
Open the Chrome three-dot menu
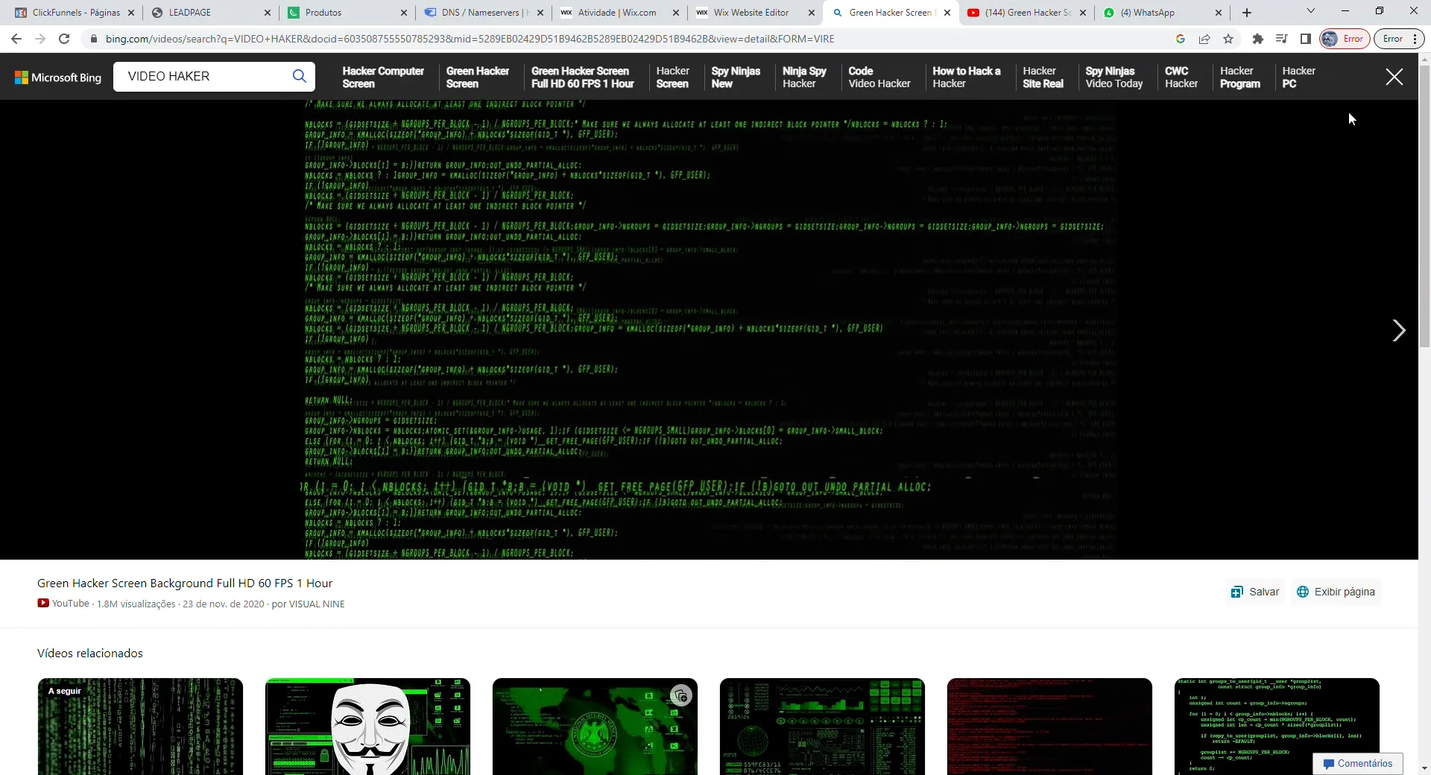[x=1413, y=39]
